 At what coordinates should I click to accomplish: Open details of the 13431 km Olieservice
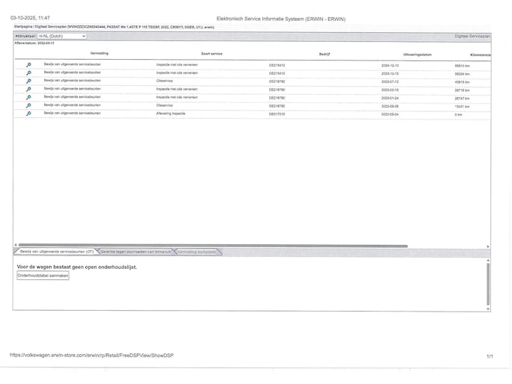28,105
